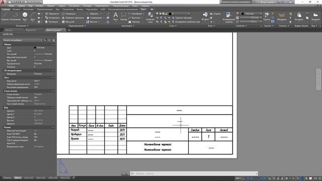Expand the Слои panel title
Viewport: 322px width, 181px height.
(173, 26)
